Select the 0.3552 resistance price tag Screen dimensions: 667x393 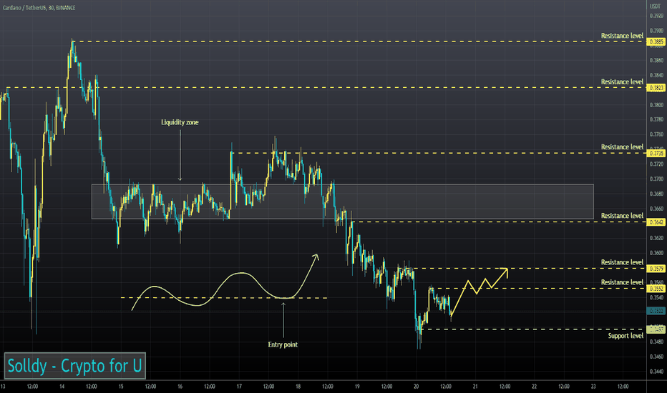(x=656, y=289)
